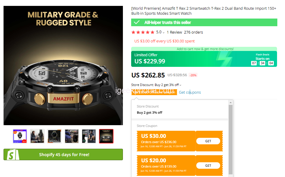This screenshot has width=285, height=177.
Task: Select the man-with-watch second thumbnail
Action: (x=37, y=136)
